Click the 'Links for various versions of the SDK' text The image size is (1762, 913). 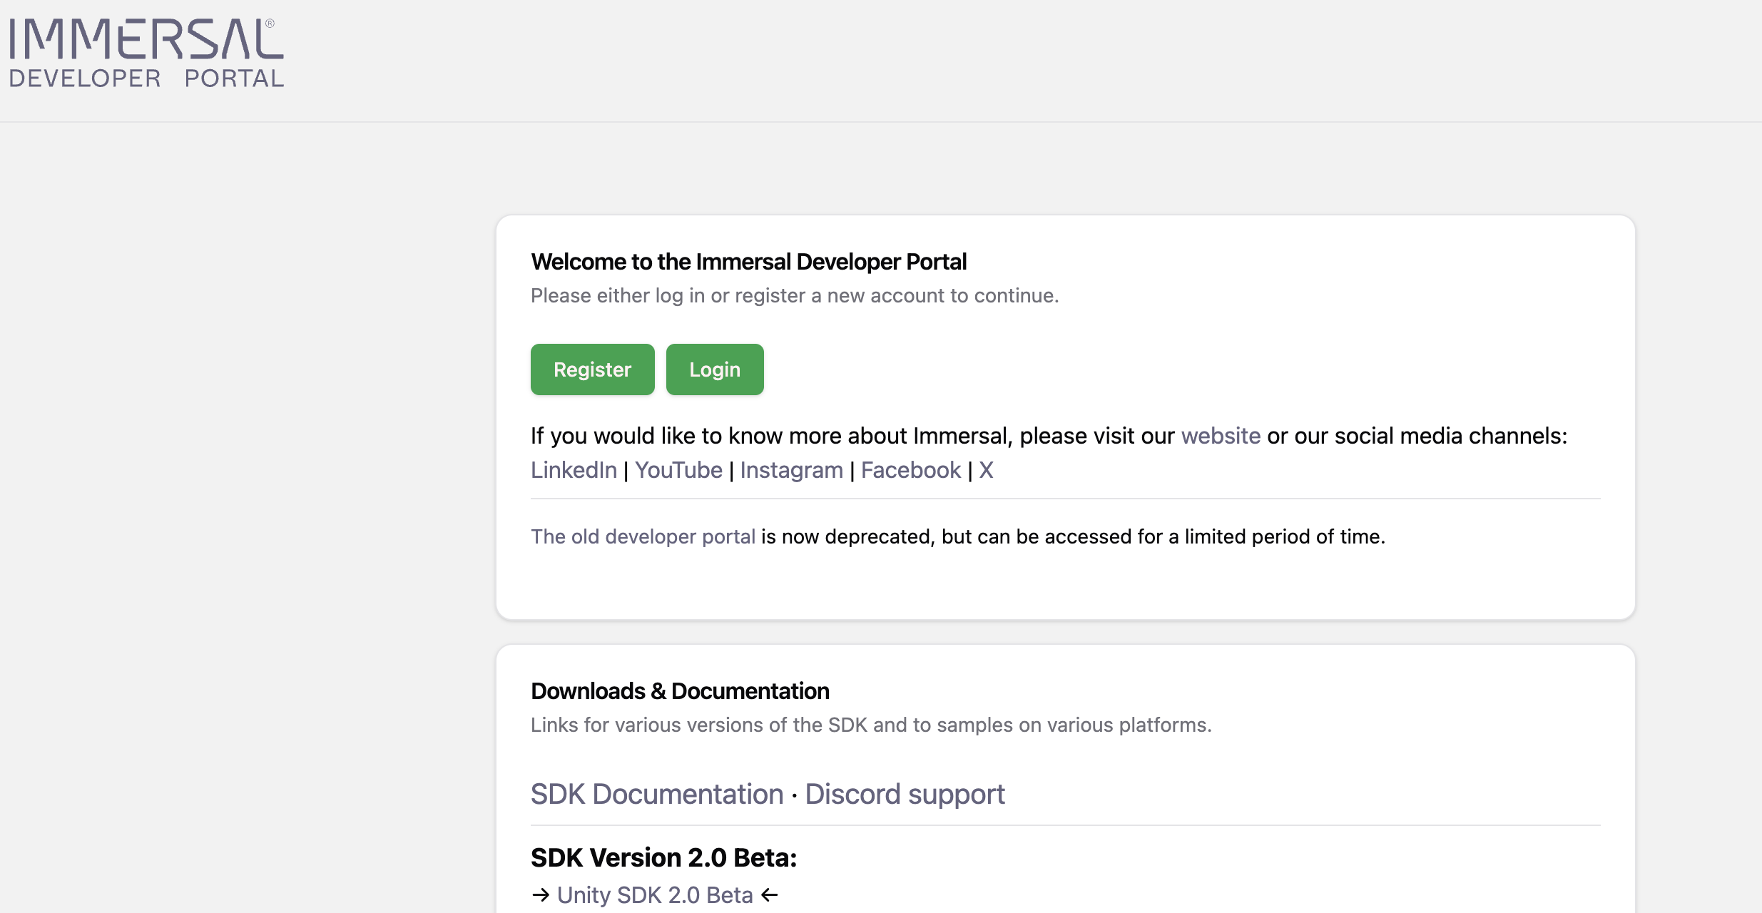(871, 725)
